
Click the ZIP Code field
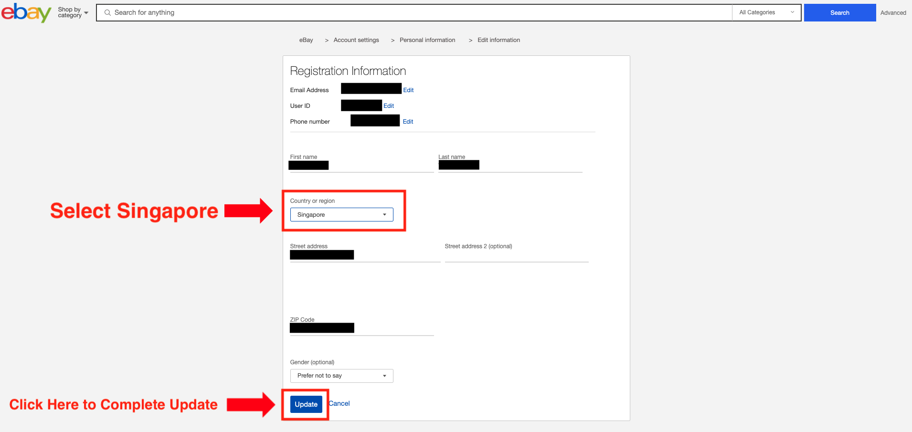[x=361, y=328]
